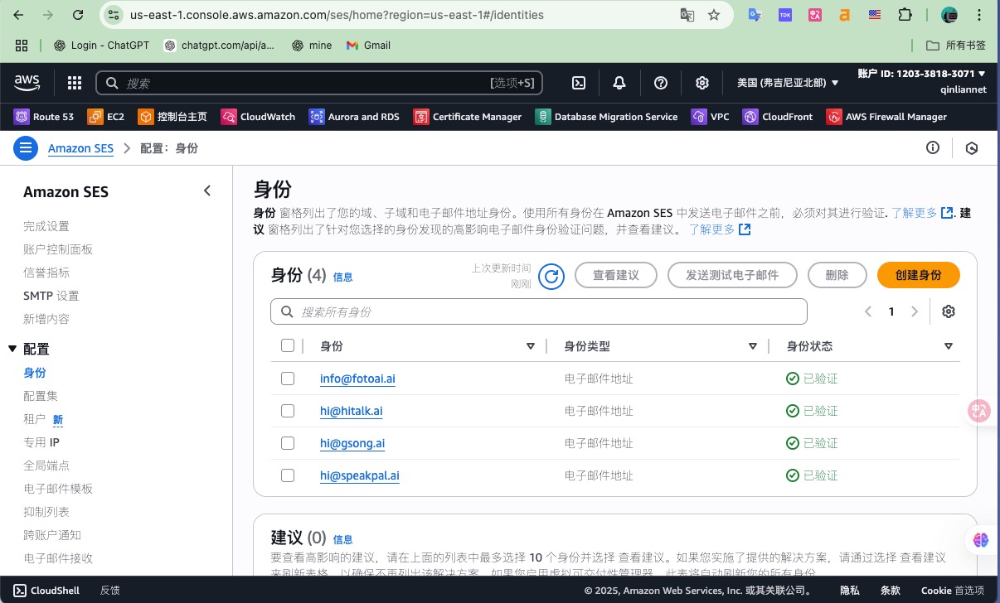Open the browser extensions puzzle icon
This screenshot has height=603, width=1000.
(x=905, y=15)
